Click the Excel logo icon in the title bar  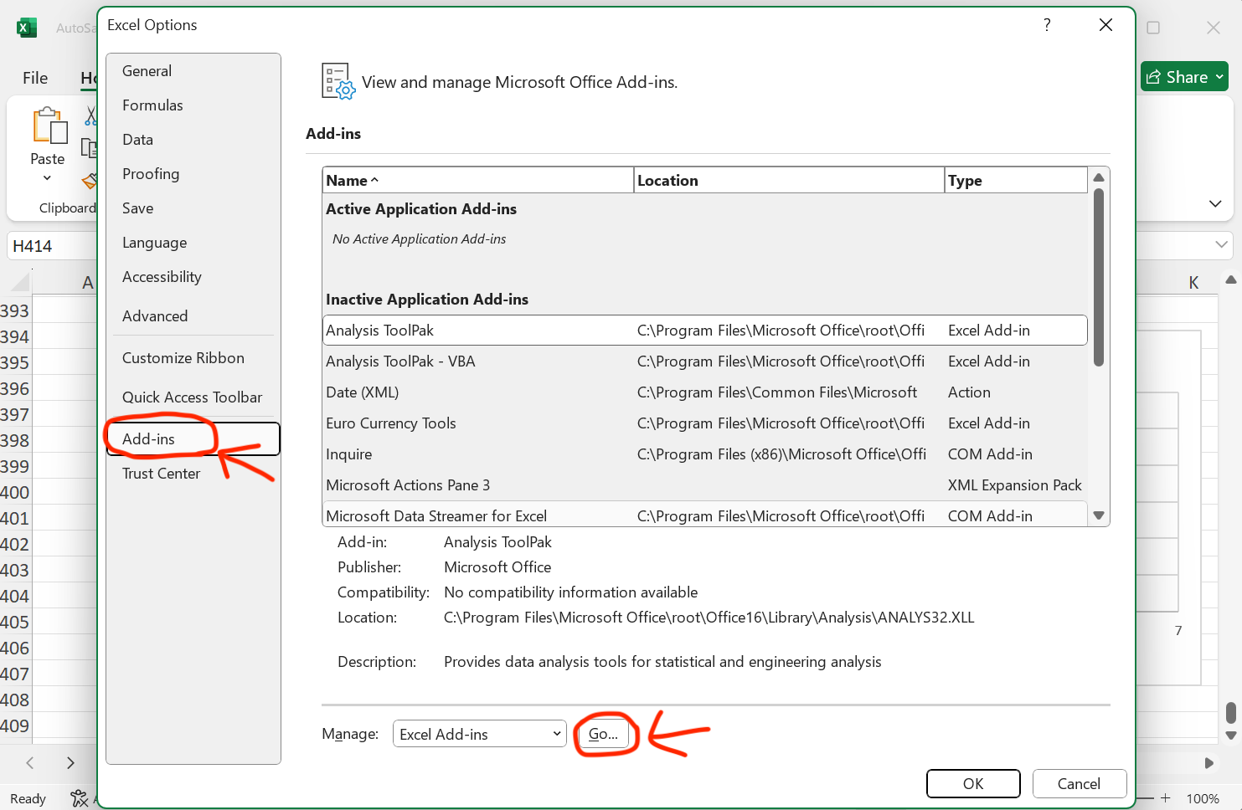coord(27,28)
